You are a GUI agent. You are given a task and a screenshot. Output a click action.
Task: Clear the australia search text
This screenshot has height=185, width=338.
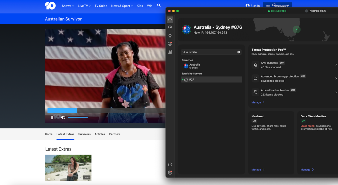[x=239, y=52]
